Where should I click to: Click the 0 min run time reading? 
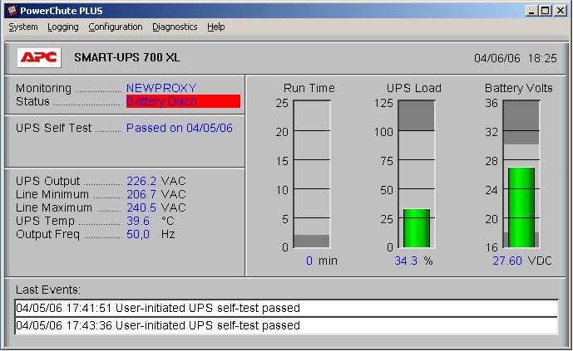(322, 261)
